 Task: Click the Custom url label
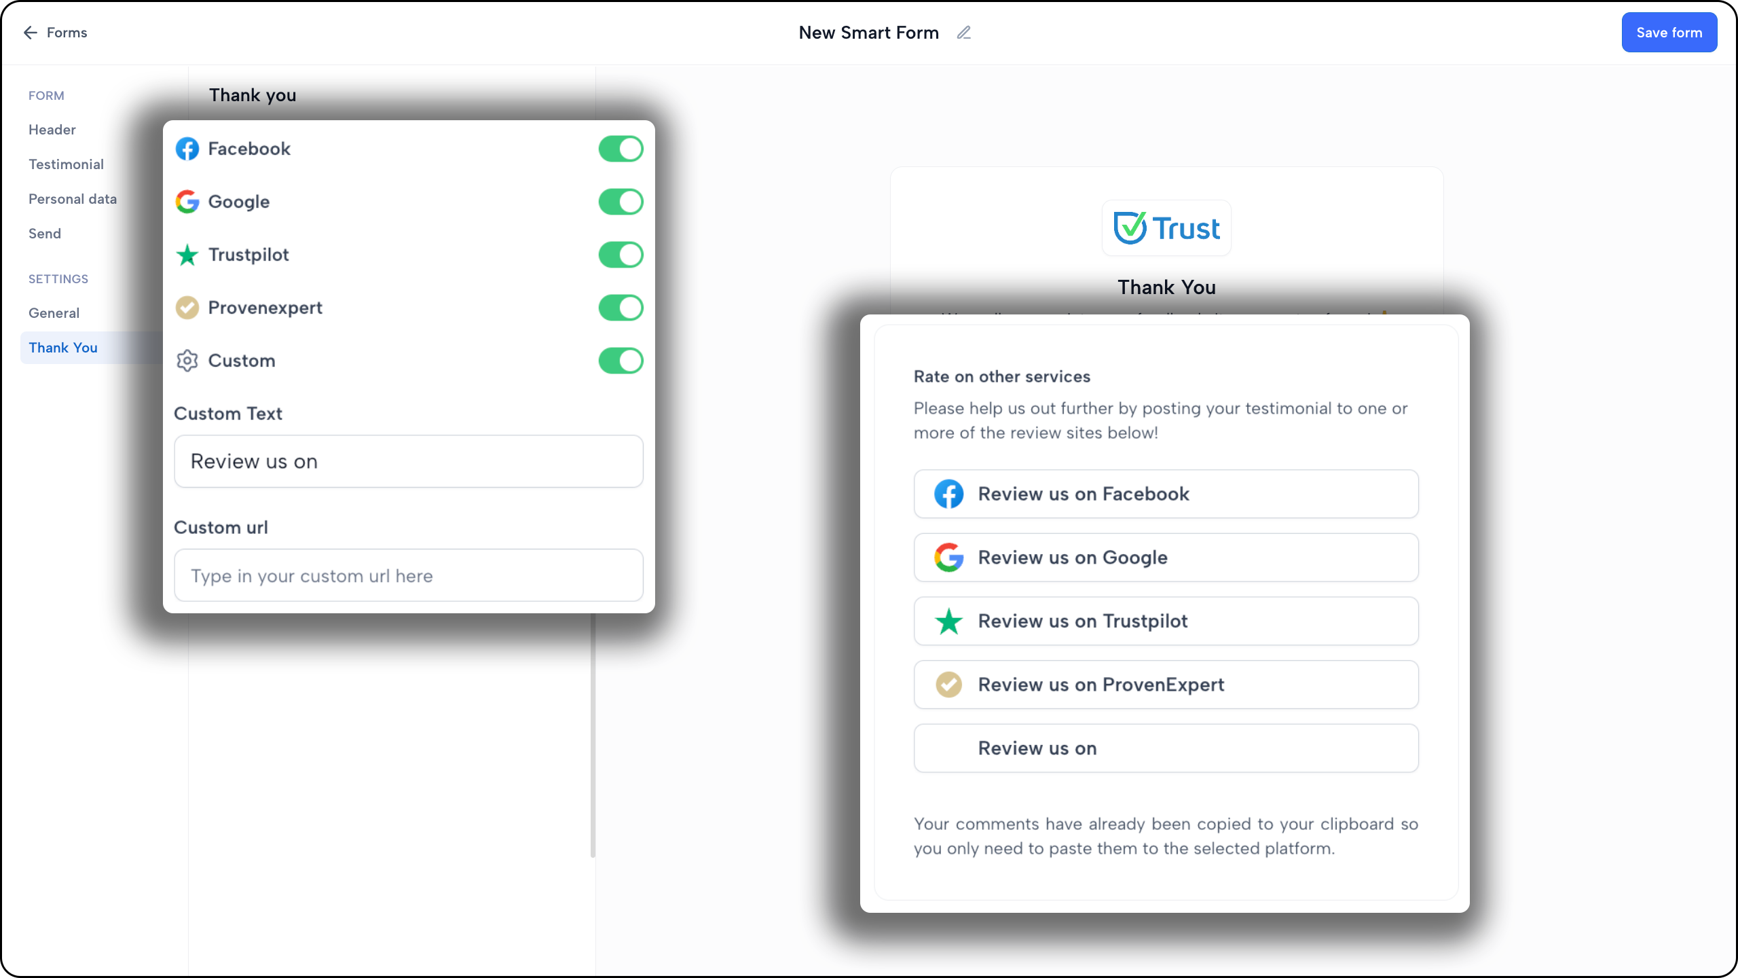[x=221, y=528]
